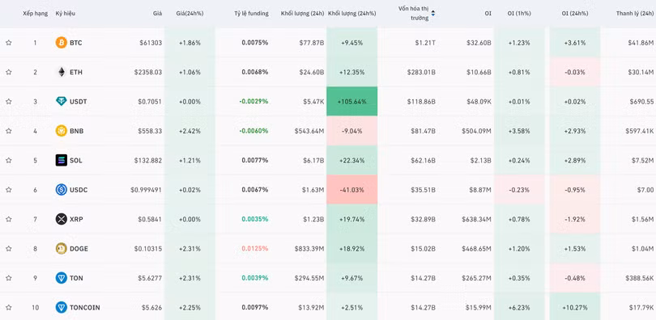This screenshot has width=656, height=320.
Task: Click SOL volume $6.17B
Action: (313, 160)
